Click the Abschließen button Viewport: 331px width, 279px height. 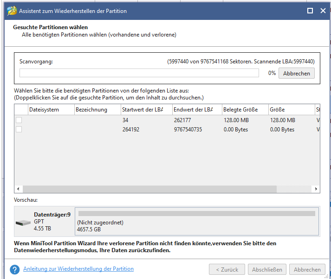coord(267,269)
